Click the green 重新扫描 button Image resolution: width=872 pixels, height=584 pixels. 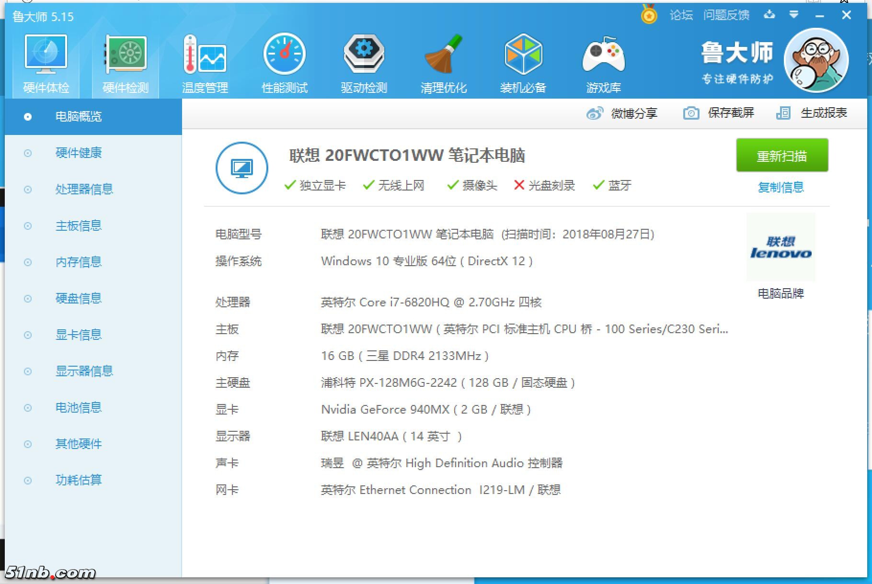782,156
